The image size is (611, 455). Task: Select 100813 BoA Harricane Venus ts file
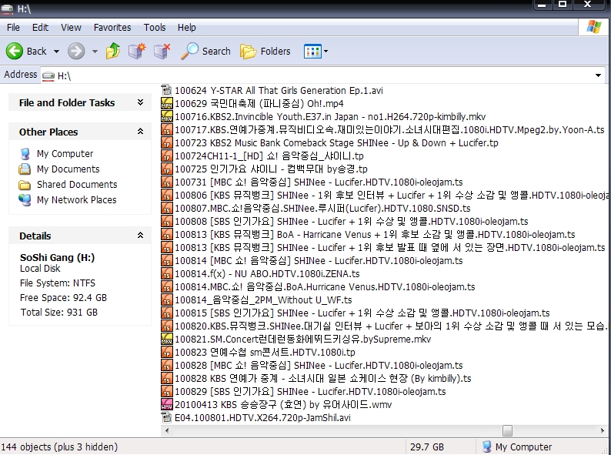[375, 234]
